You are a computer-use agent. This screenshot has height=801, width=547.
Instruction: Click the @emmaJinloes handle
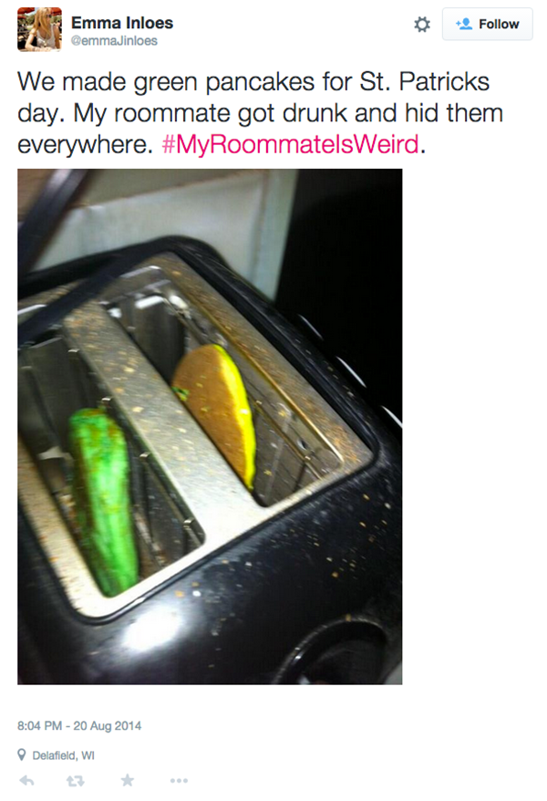click(x=114, y=41)
